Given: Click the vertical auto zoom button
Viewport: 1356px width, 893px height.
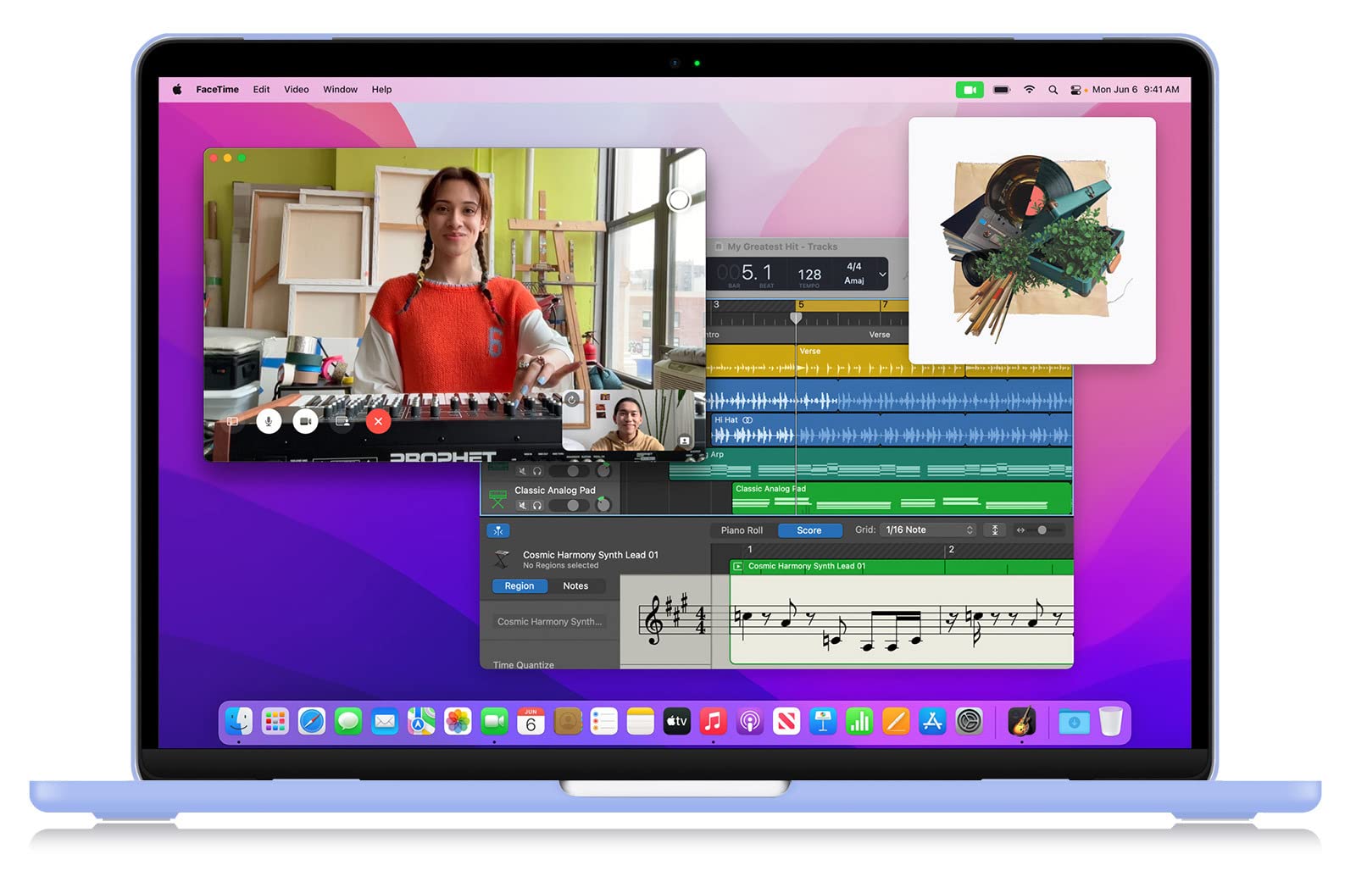Looking at the screenshot, I should point(995,530).
